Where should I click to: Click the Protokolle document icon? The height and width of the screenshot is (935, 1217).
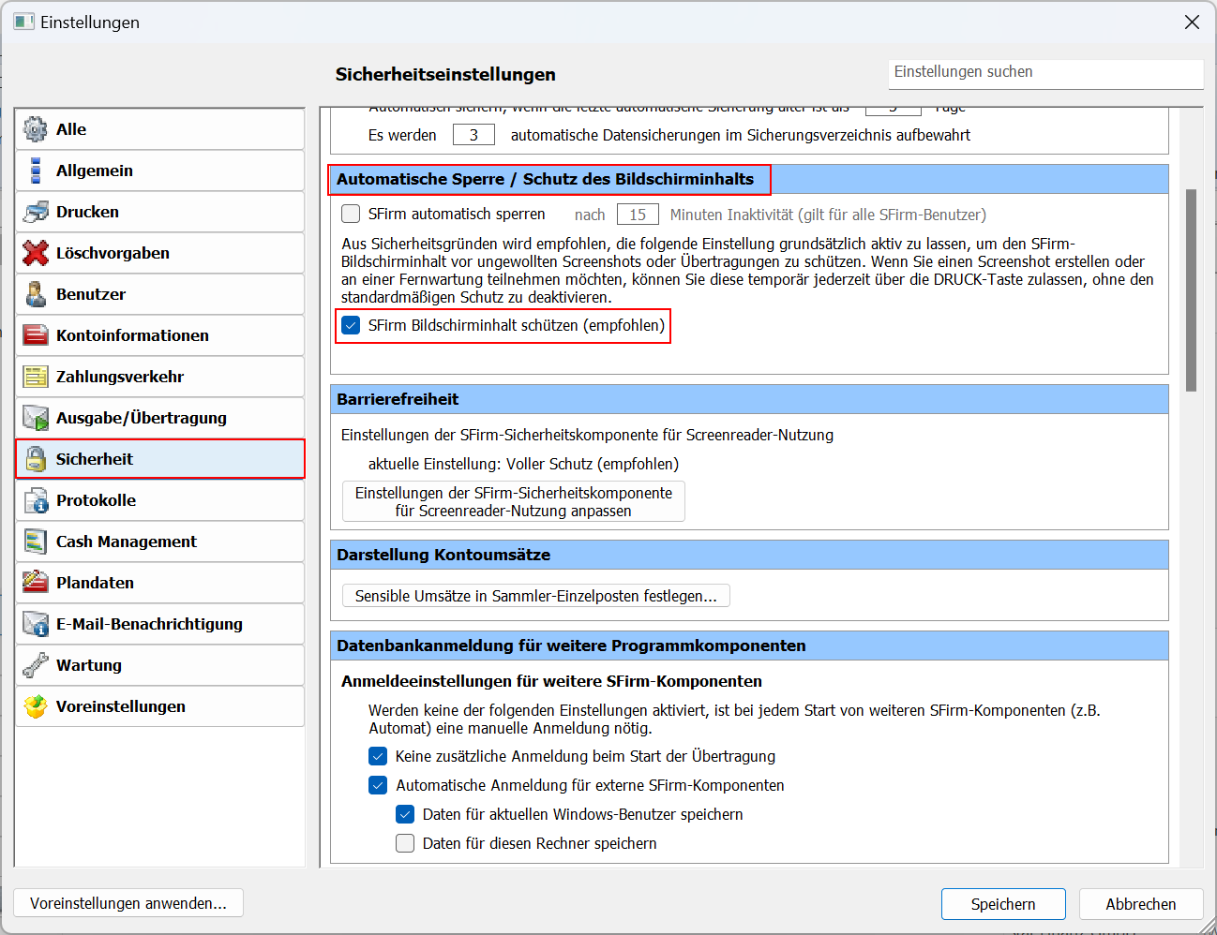pyautogui.click(x=36, y=500)
